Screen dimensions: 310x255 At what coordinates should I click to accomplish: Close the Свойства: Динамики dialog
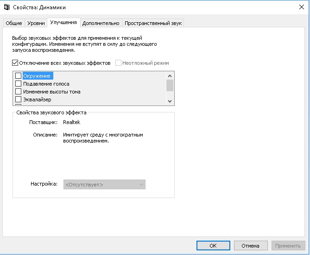point(302,7)
